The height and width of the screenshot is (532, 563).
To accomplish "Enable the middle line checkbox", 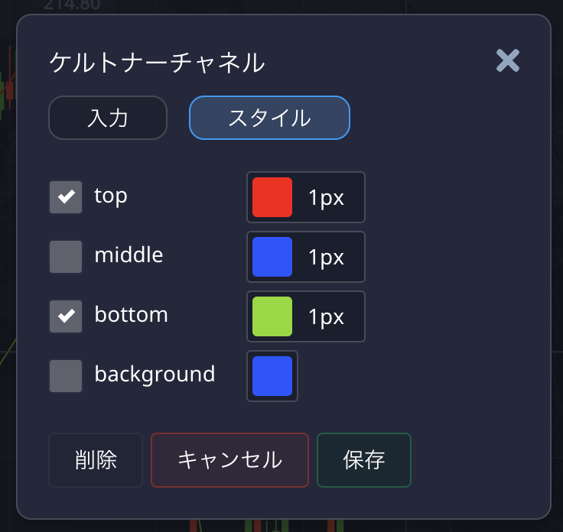I will [66, 257].
